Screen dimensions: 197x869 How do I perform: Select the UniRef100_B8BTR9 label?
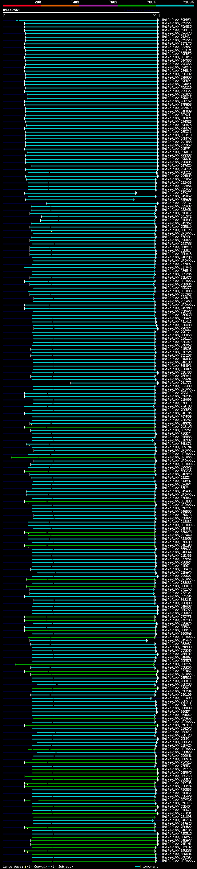click(177, 230)
